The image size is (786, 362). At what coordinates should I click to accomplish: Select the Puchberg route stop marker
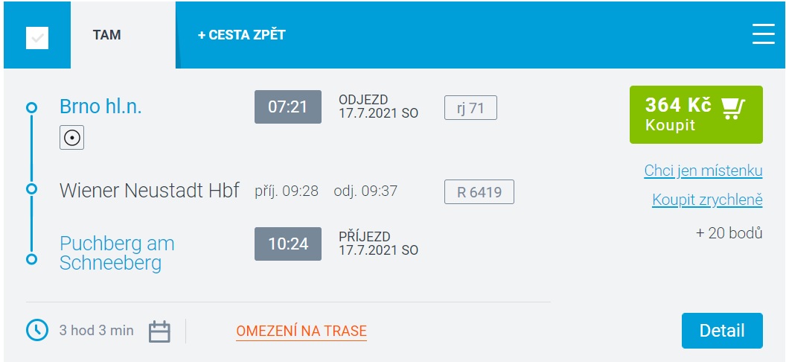click(x=31, y=259)
